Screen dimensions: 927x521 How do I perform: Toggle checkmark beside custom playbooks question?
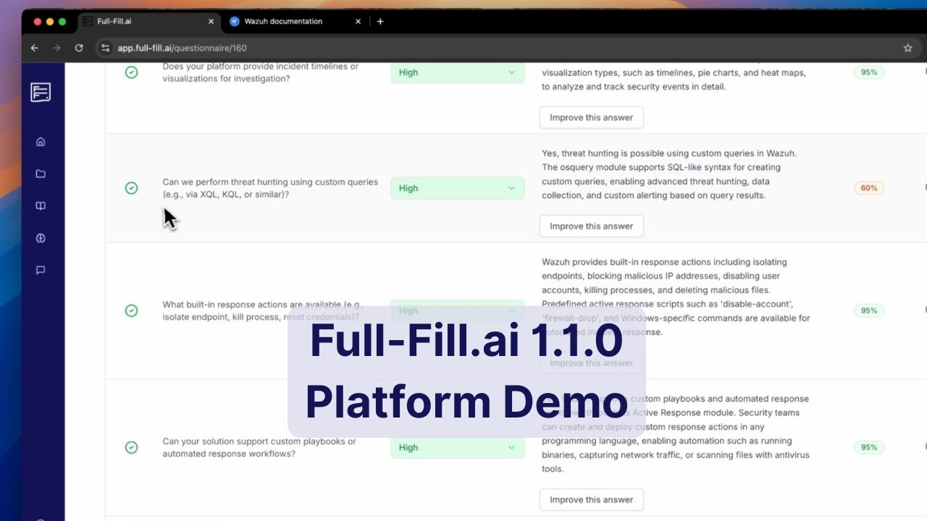coord(131,447)
